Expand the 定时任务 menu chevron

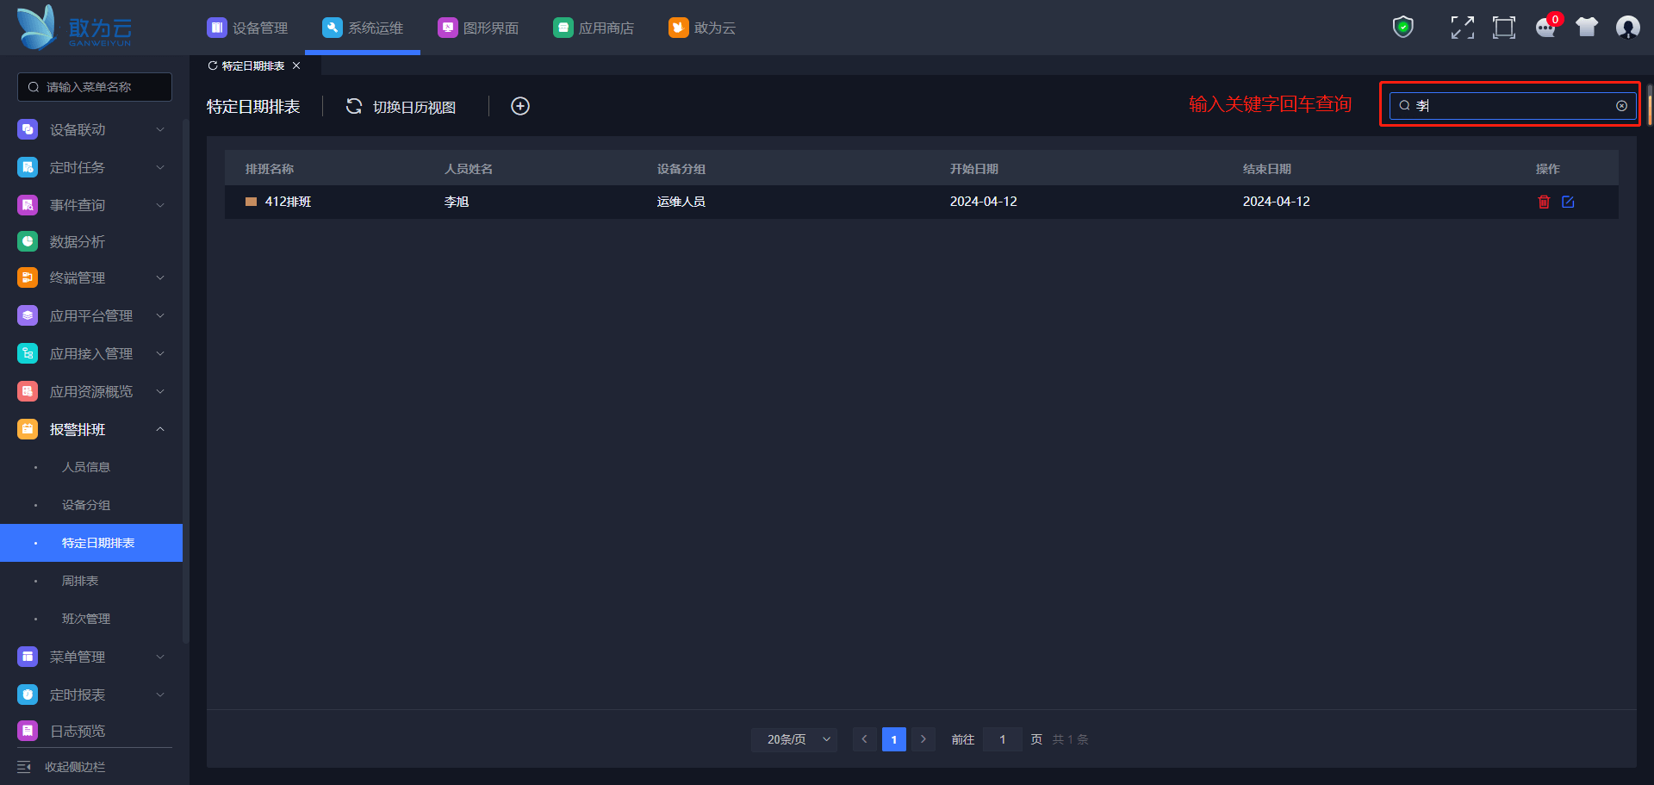click(x=160, y=167)
